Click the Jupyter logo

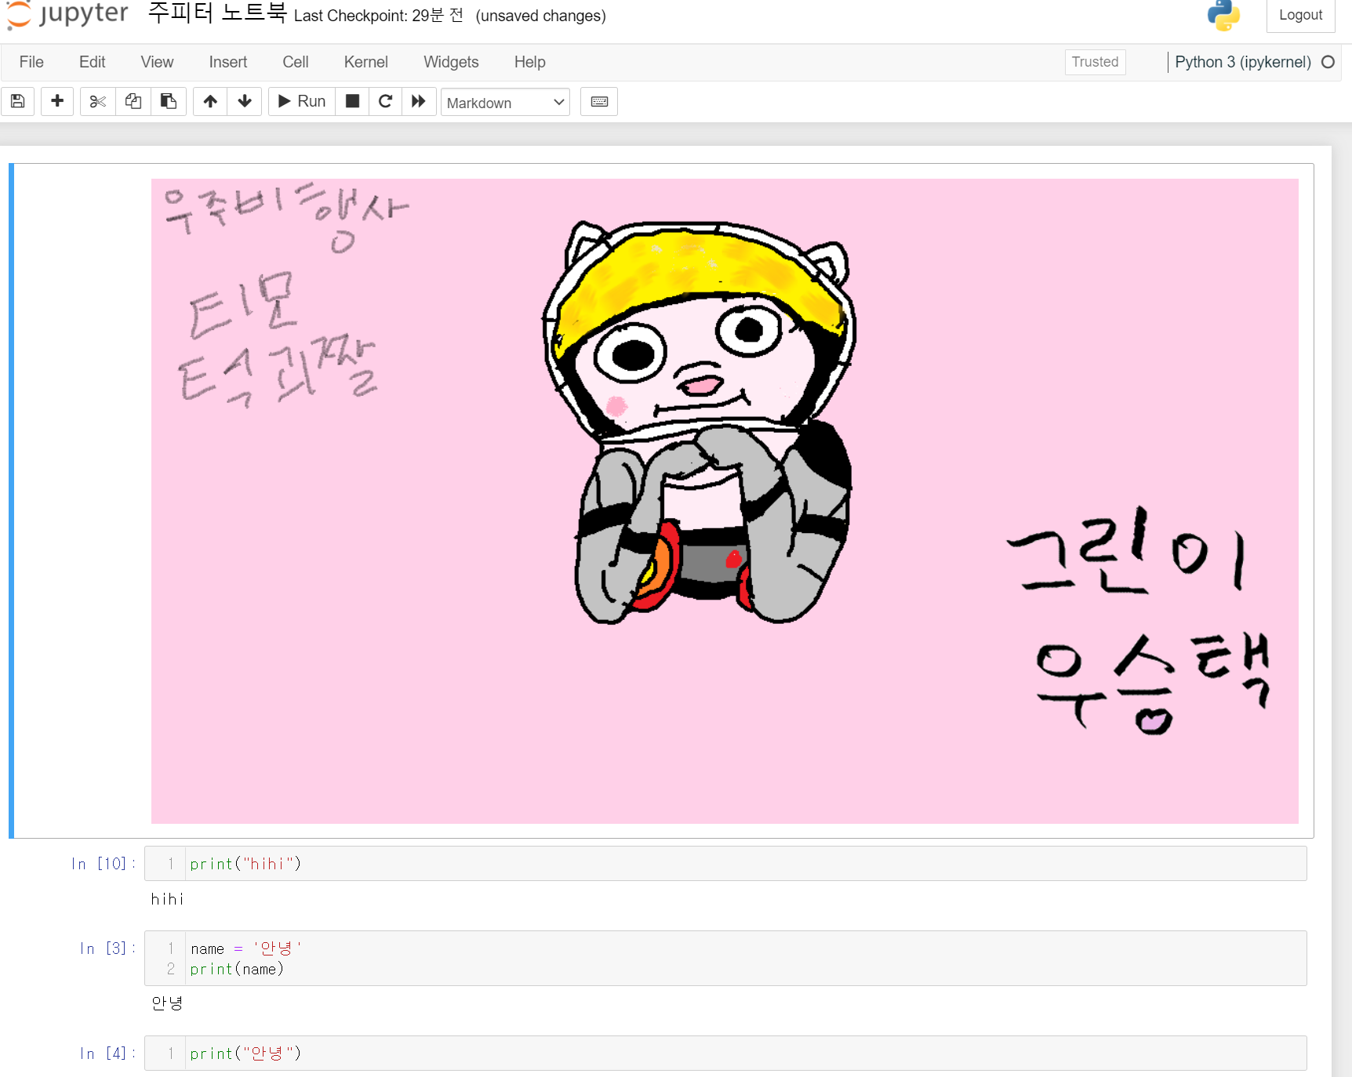pyautogui.click(x=67, y=14)
